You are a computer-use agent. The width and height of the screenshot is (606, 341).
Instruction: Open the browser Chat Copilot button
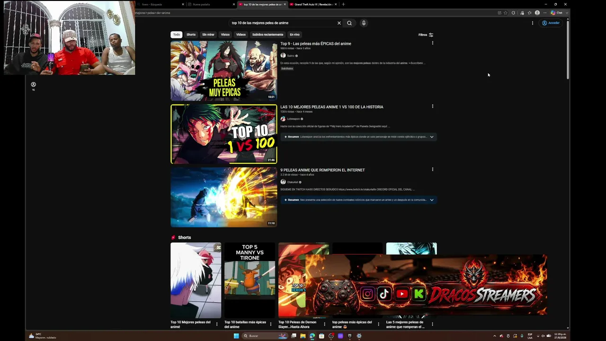[556, 13]
